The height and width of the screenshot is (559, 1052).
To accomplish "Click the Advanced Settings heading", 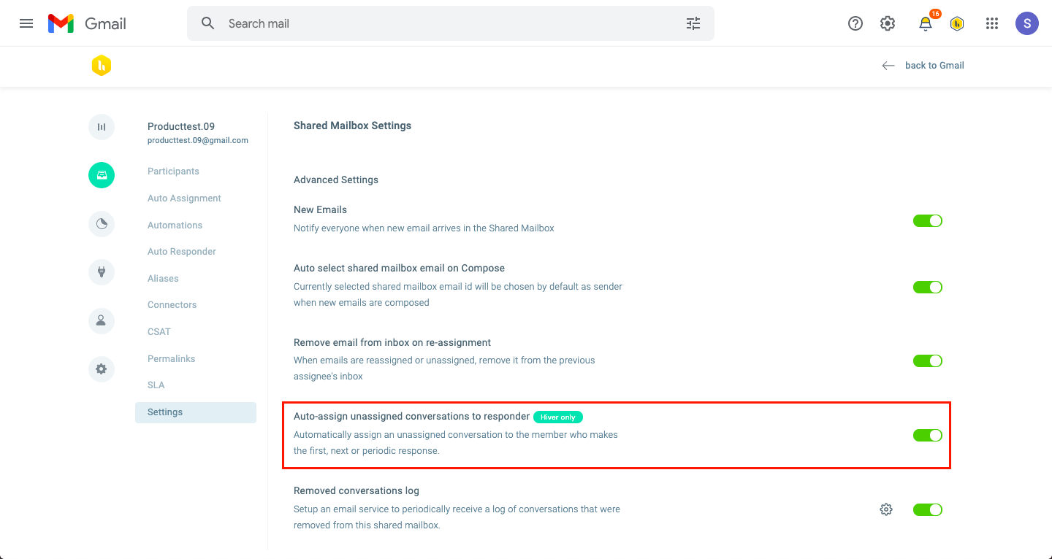I will 336,180.
